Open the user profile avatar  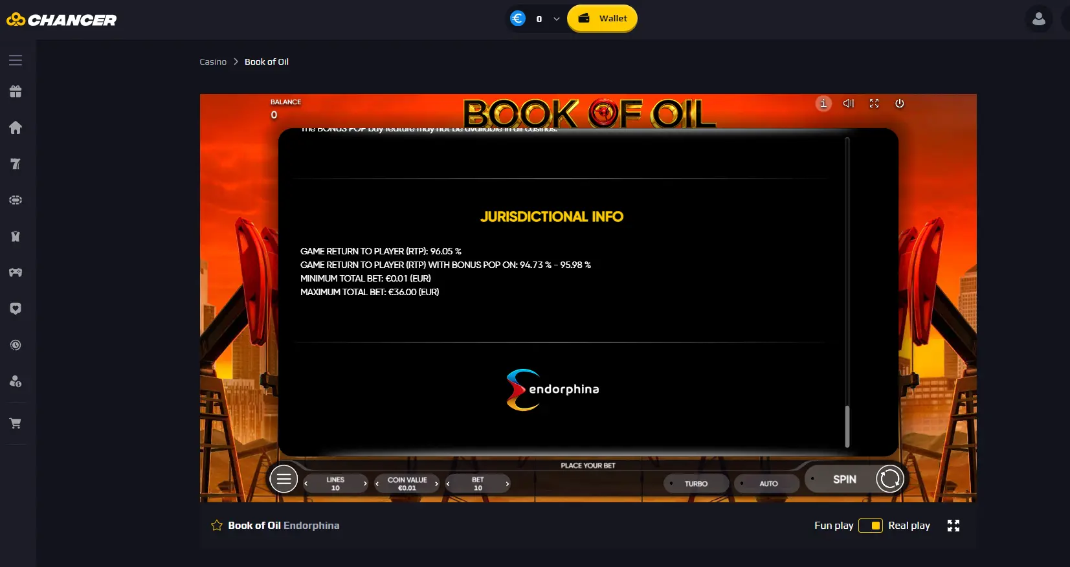(x=1039, y=19)
